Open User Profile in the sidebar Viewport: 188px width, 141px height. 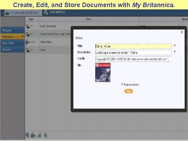click(12, 43)
